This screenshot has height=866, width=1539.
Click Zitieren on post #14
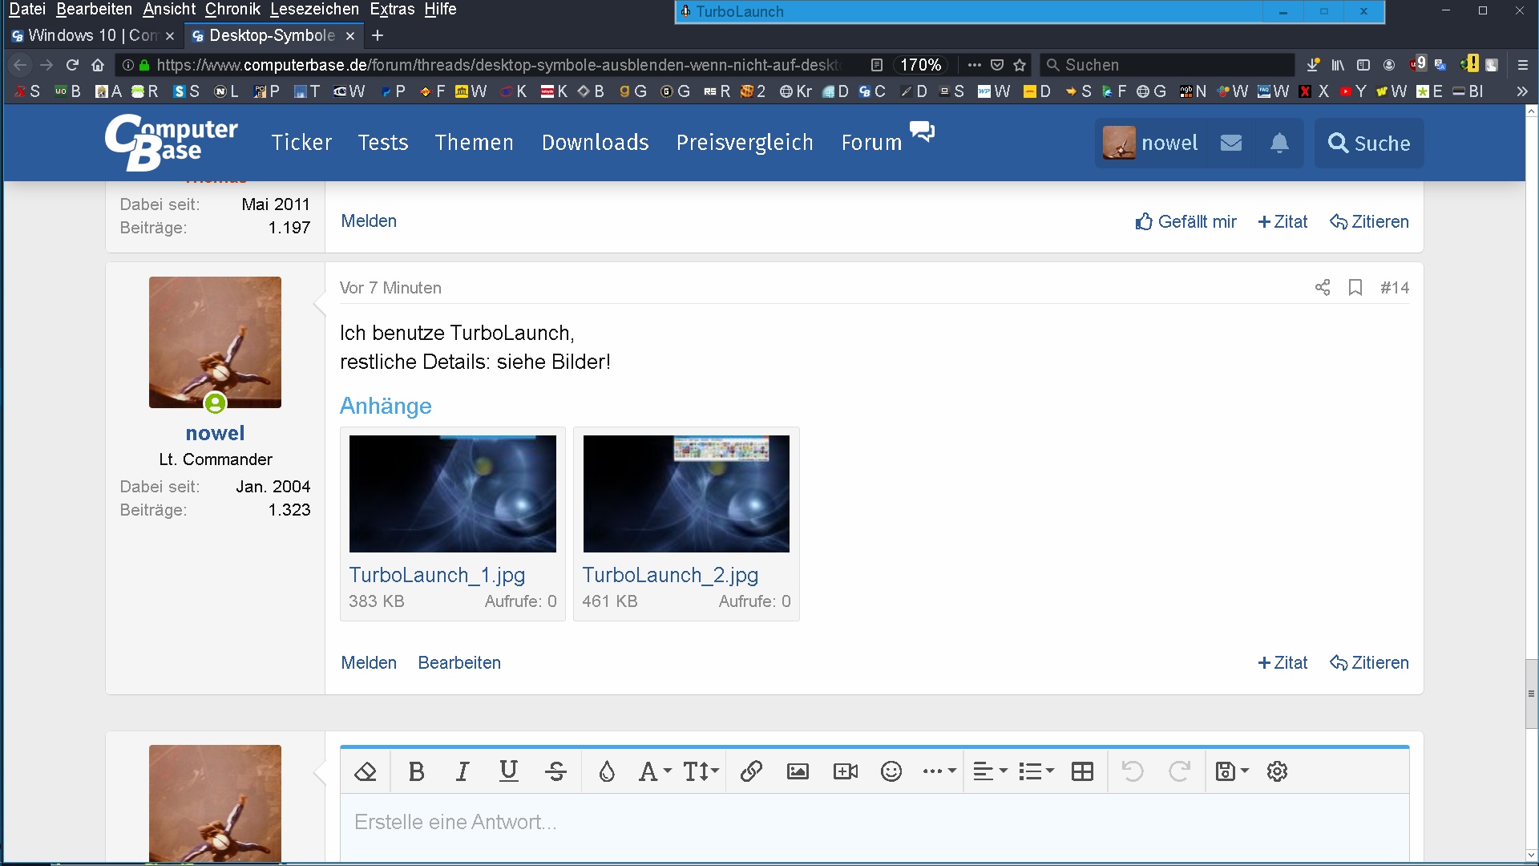pos(1369,662)
